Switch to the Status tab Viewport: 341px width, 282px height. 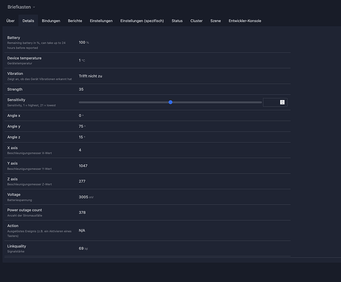[177, 21]
